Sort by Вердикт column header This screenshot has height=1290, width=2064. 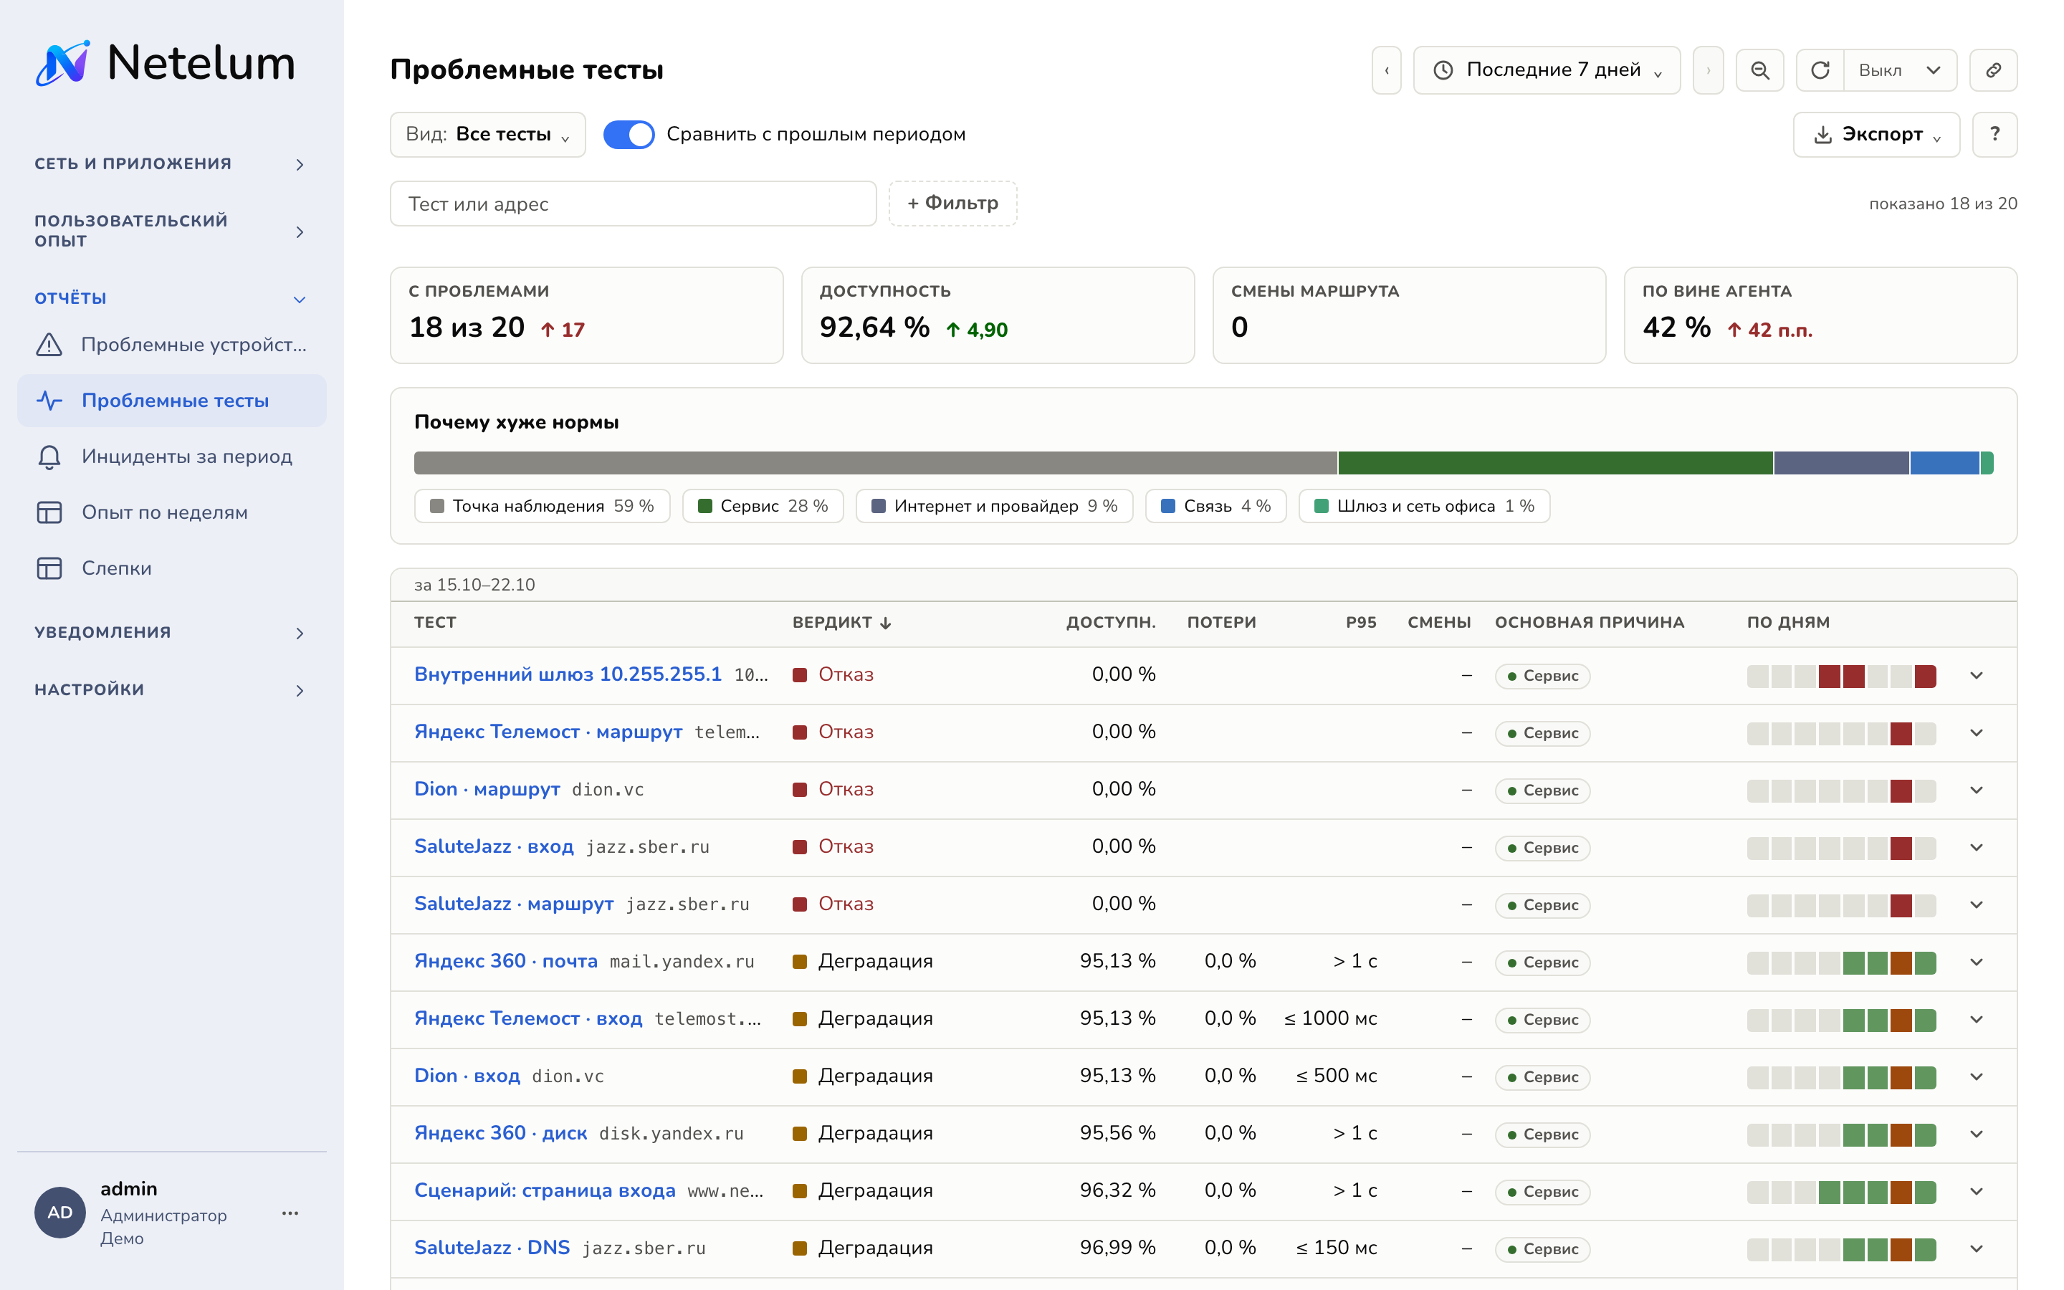(x=842, y=622)
